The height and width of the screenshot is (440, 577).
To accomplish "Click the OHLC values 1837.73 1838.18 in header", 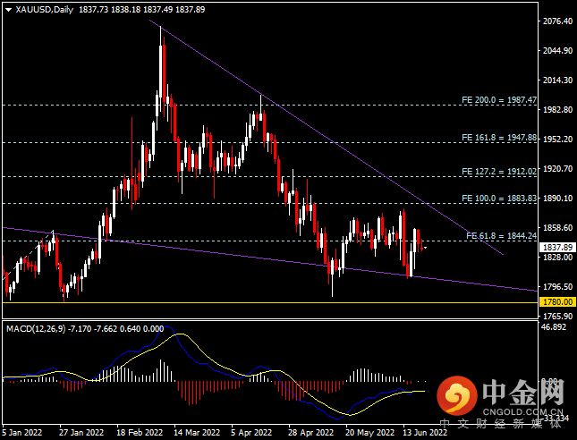I will tap(110, 10).
